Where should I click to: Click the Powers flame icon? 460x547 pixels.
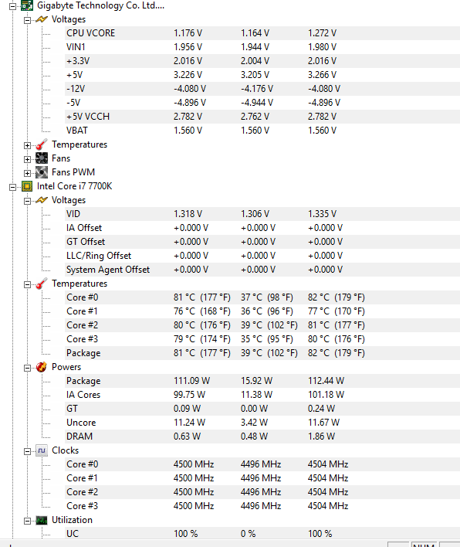pyautogui.click(x=42, y=367)
